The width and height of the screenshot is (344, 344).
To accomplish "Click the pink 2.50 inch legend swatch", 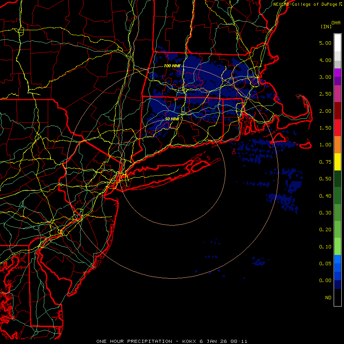I will point(338,94).
